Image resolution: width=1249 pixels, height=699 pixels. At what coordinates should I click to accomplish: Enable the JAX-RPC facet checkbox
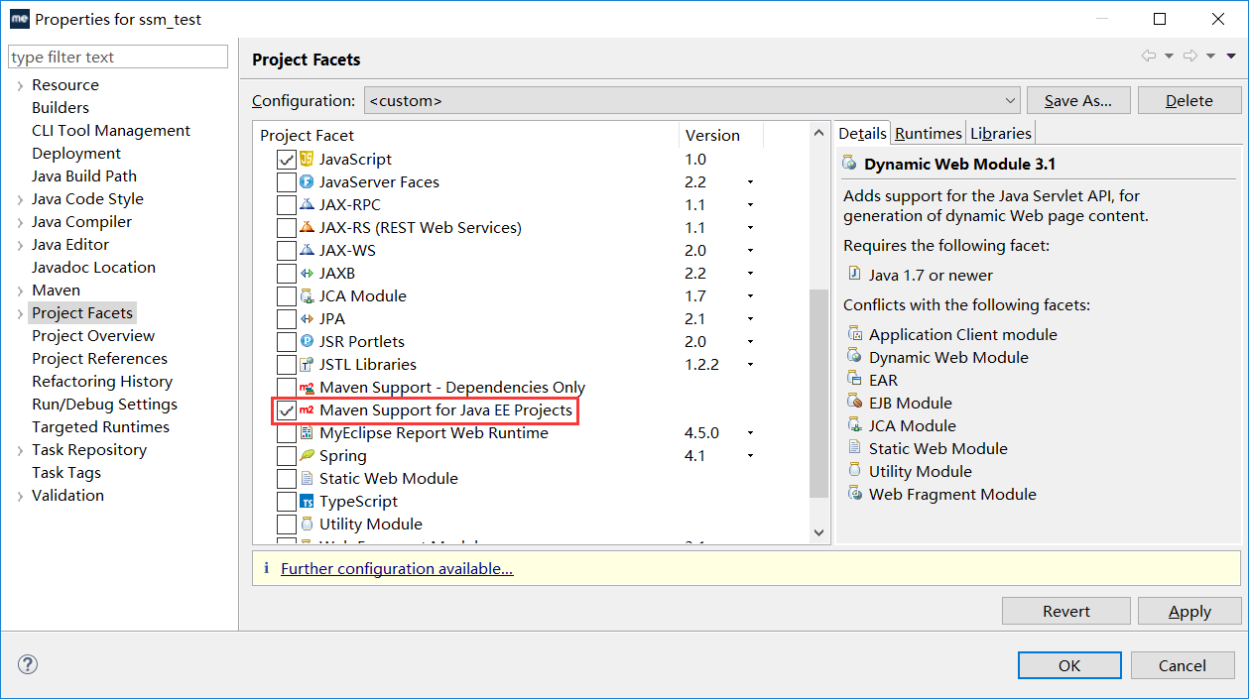click(x=286, y=204)
